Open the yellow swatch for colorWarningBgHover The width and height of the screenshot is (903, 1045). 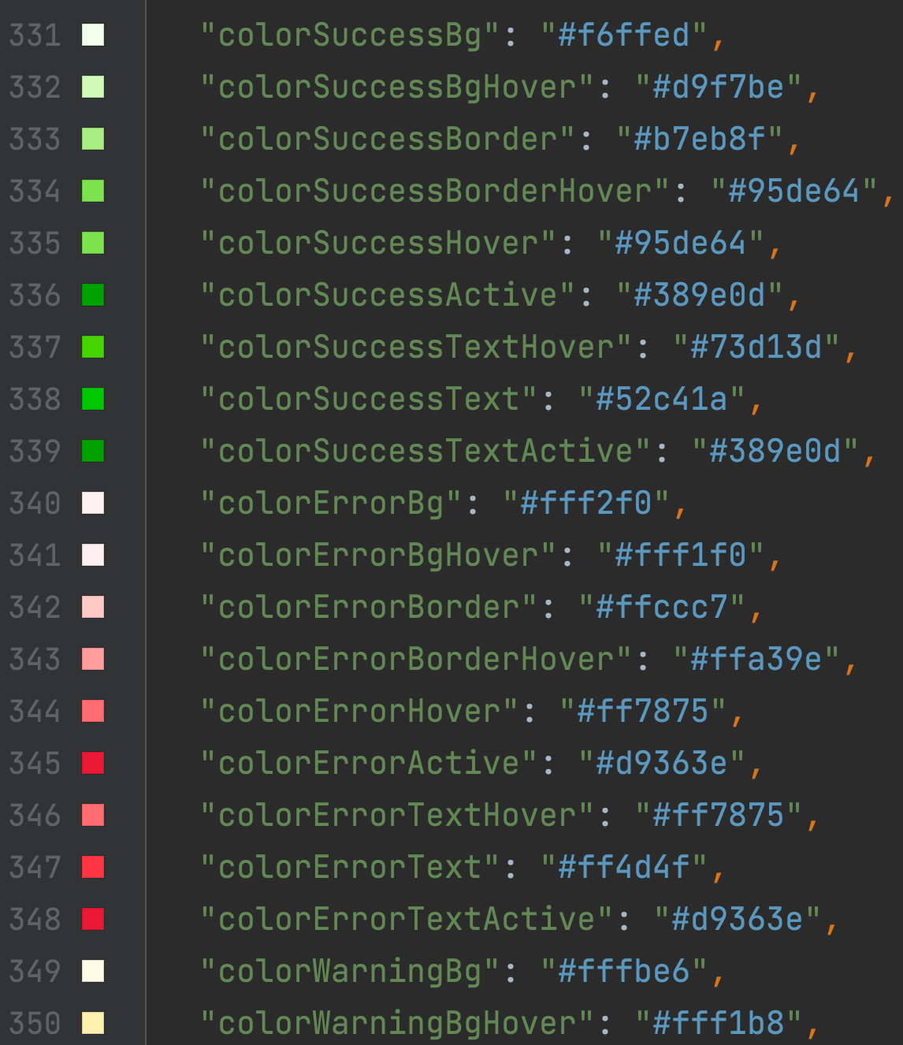pyautogui.click(x=93, y=1023)
